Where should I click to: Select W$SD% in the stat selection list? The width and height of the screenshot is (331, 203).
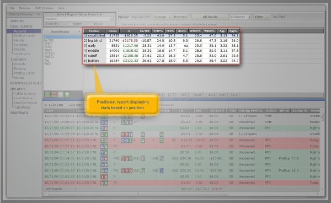pyautogui.click(x=50, y=57)
